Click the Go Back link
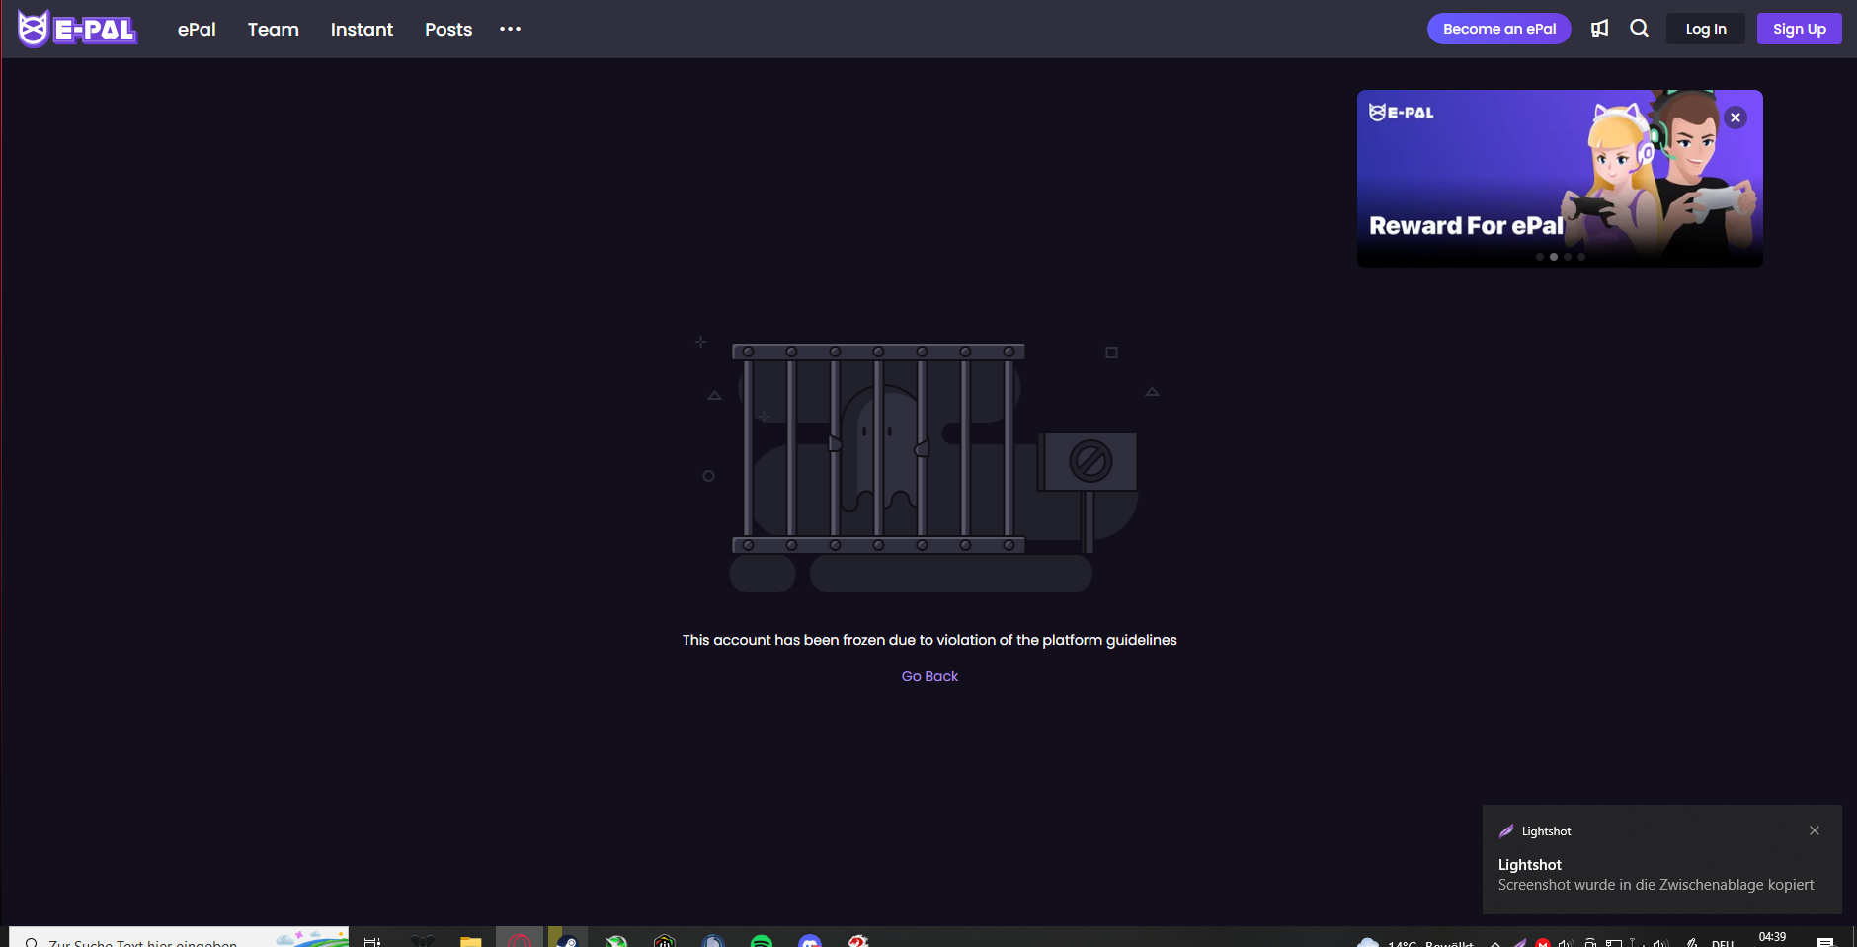The image size is (1857, 947). point(929,676)
